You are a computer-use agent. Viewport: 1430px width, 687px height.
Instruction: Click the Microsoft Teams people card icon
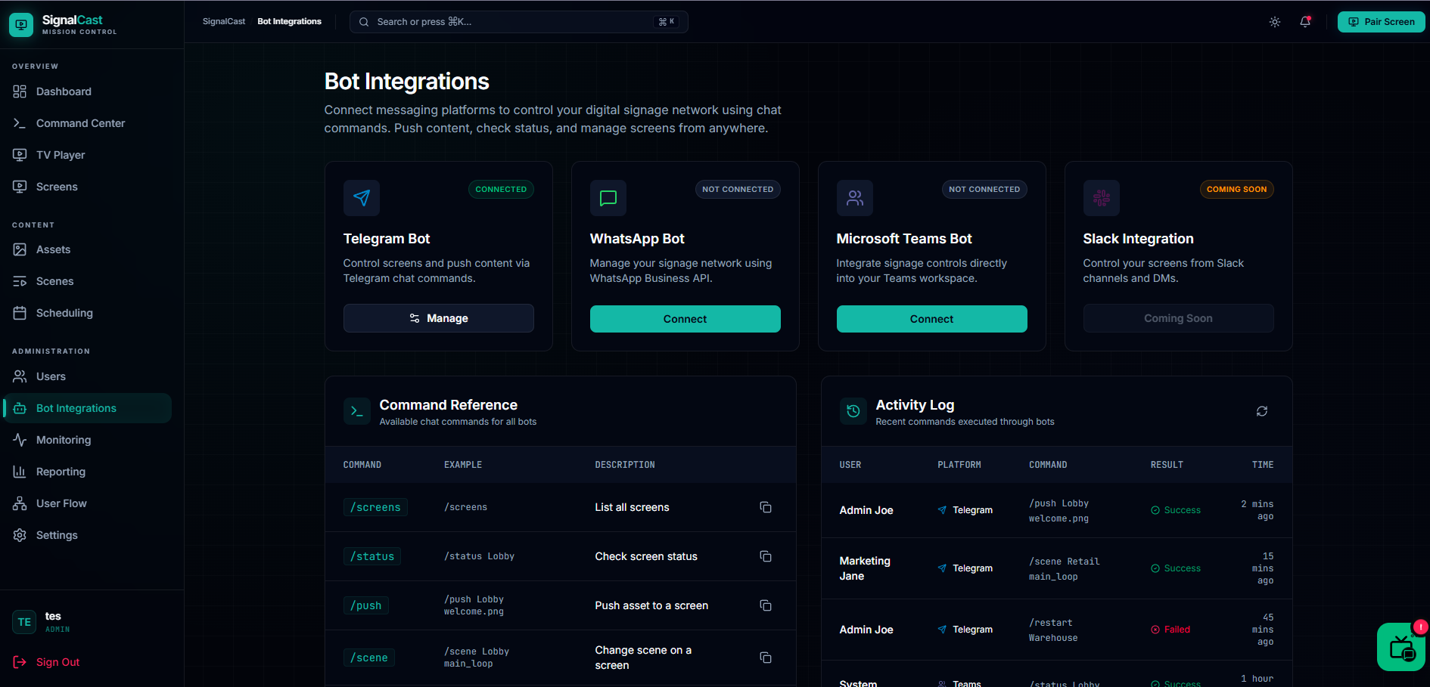click(x=855, y=198)
